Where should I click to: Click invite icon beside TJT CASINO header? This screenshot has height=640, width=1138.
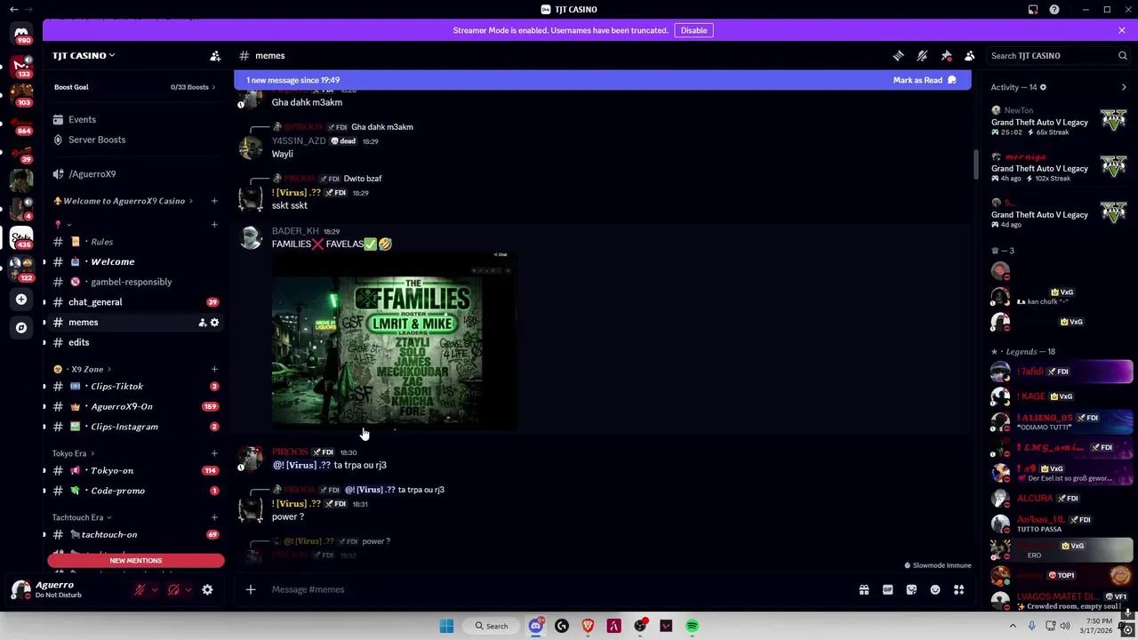click(215, 55)
